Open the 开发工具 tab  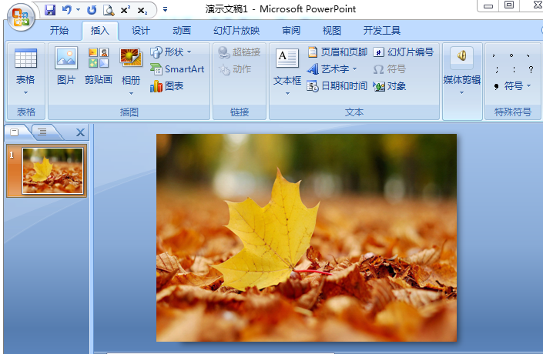(381, 31)
